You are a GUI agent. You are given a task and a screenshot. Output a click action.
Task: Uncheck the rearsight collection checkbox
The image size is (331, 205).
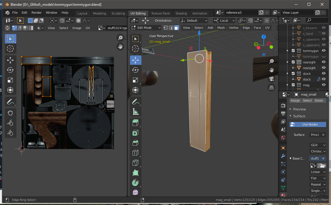click(293, 62)
